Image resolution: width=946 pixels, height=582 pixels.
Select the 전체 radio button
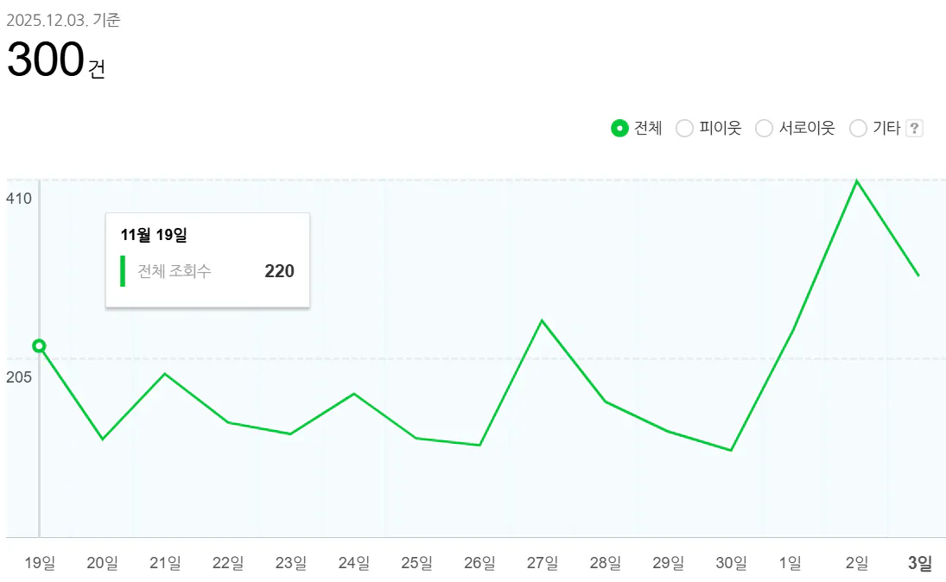pyautogui.click(x=619, y=128)
